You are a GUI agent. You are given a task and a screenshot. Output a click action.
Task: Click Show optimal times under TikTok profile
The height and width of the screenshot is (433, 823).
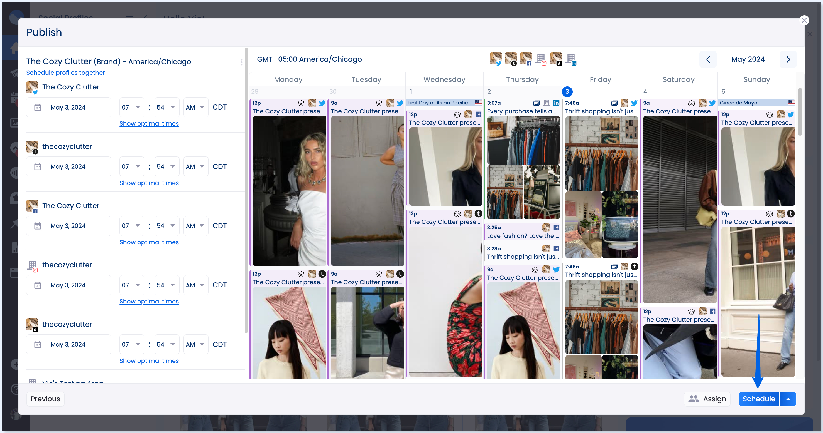[x=149, y=361]
